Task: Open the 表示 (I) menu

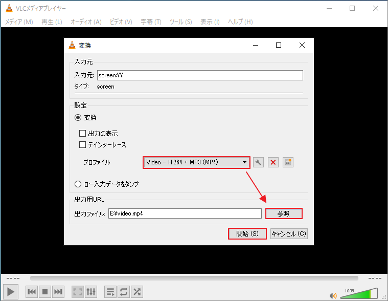Action: click(210, 22)
